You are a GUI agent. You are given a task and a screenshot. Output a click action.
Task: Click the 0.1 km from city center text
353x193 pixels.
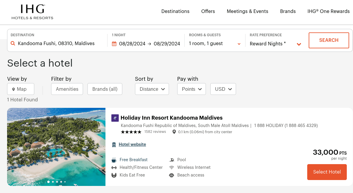pyautogui.click(x=205, y=132)
